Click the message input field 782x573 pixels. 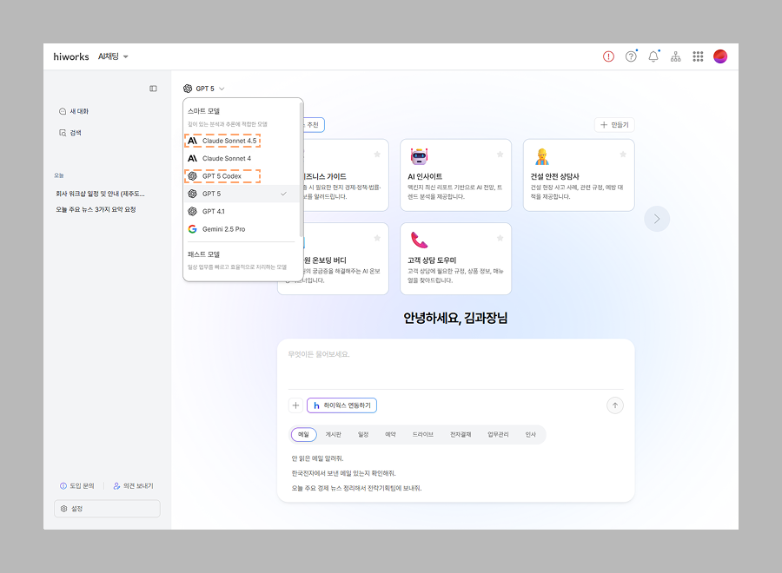(x=455, y=365)
